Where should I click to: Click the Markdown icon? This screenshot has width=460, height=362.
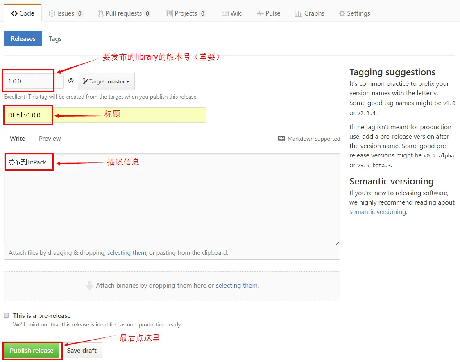tap(281, 138)
